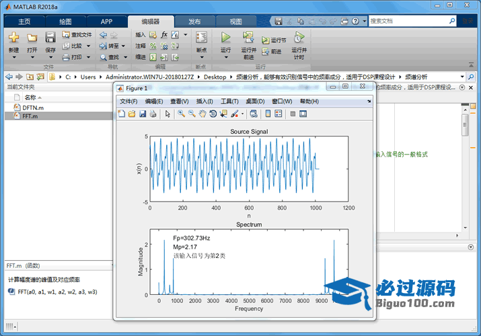Click the 名称 column header to sort
The width and height of the screenshot is (481, 336).
(x=30, y=97)
